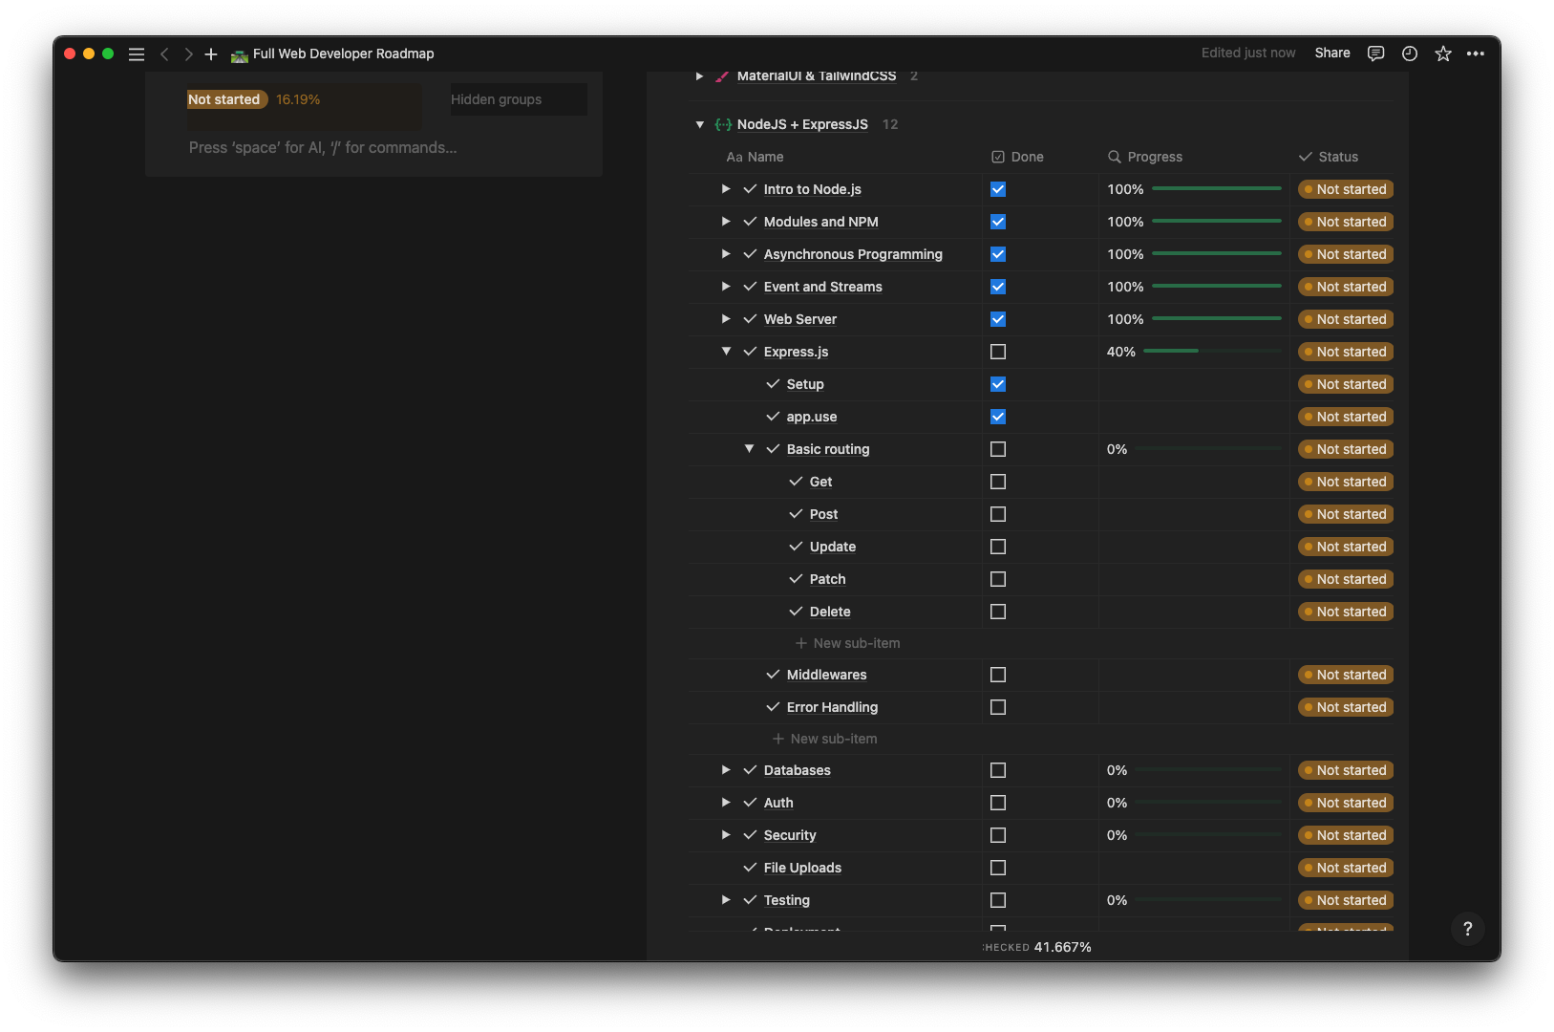1554x1032 pixels.
Task: Collapse the NodeJS + ExpressJS group
Action: tap(699, 124)
